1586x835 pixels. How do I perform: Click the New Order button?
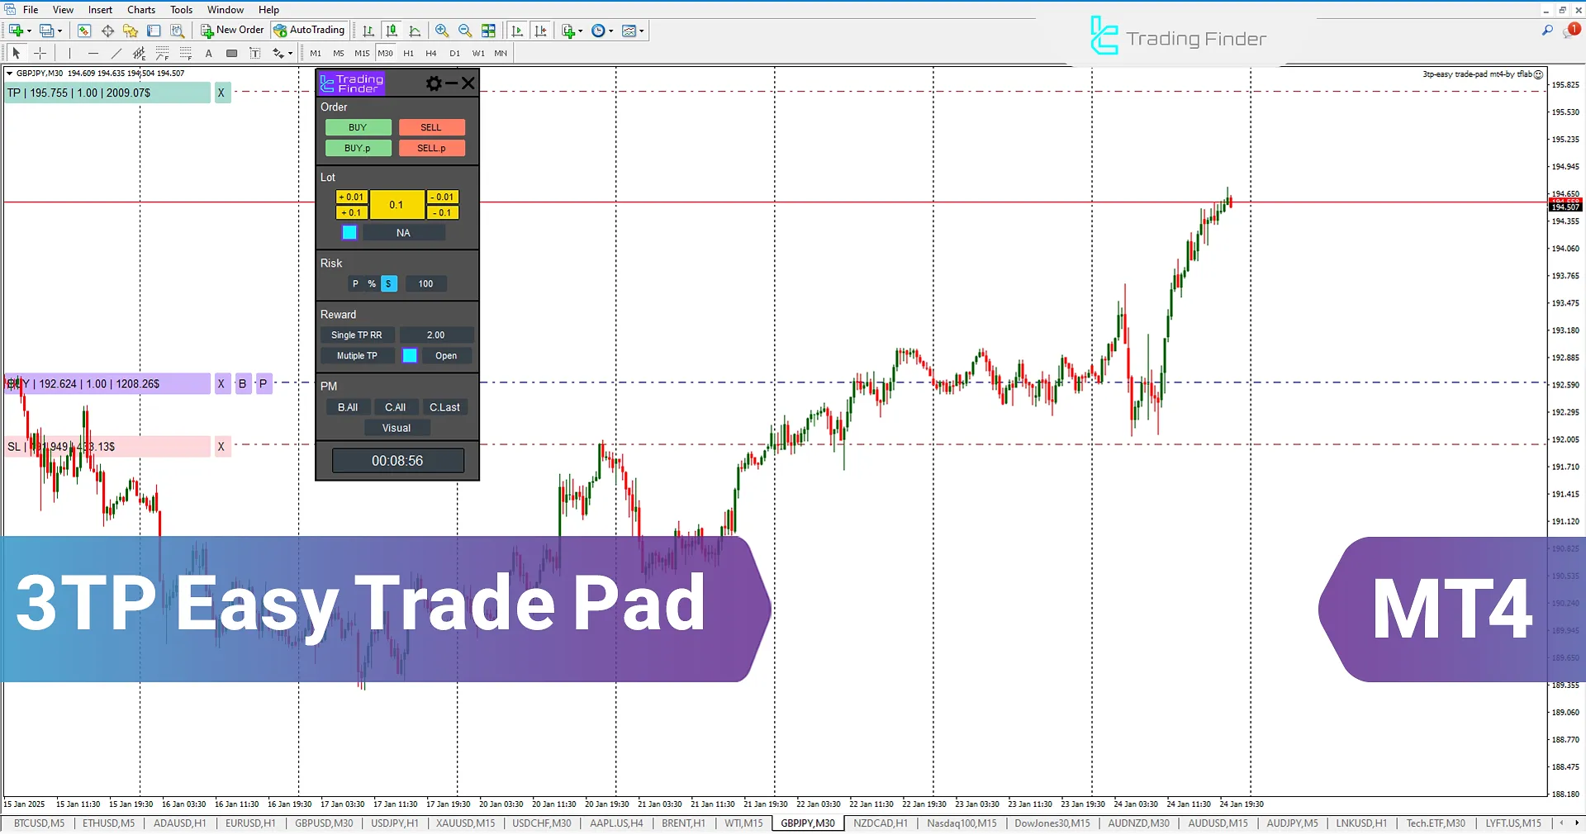click(232, 31)
